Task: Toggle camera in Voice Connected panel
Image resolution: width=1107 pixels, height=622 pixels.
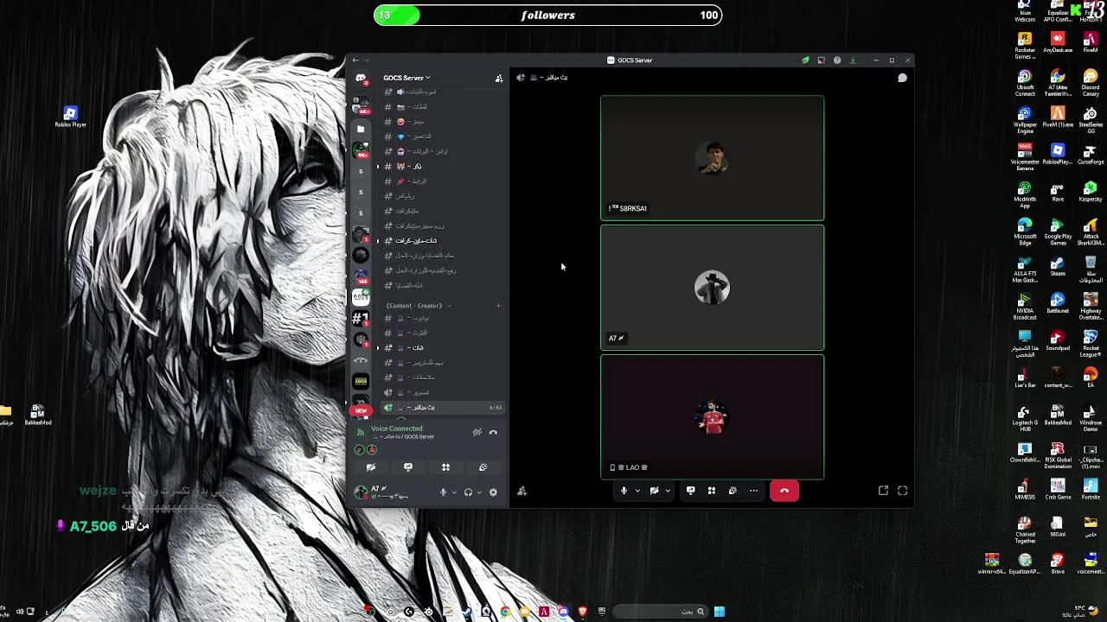Action: [371, 467]
